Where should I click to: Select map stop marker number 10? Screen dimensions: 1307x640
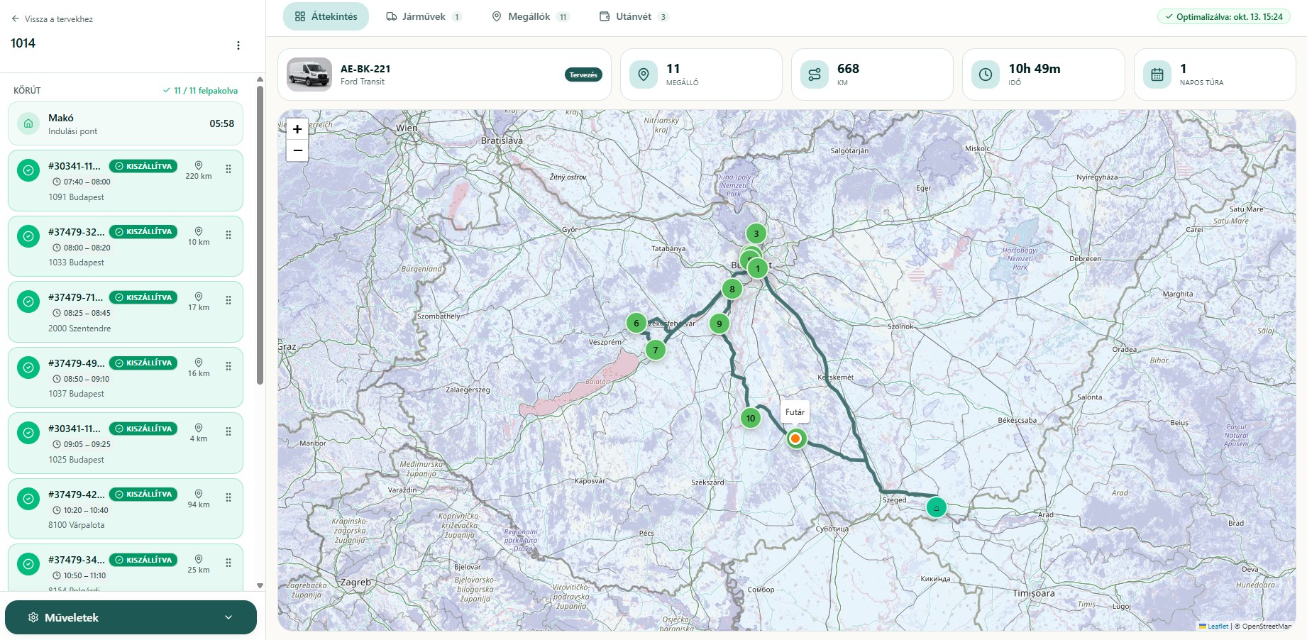tap(751, 419)
